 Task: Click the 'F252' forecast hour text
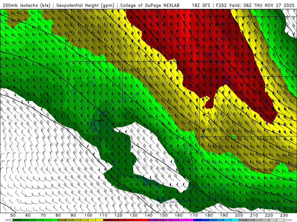222,5
